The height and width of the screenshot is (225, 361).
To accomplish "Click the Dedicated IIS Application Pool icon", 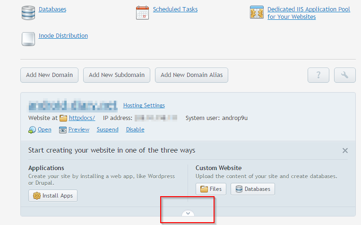I will 257,12.
